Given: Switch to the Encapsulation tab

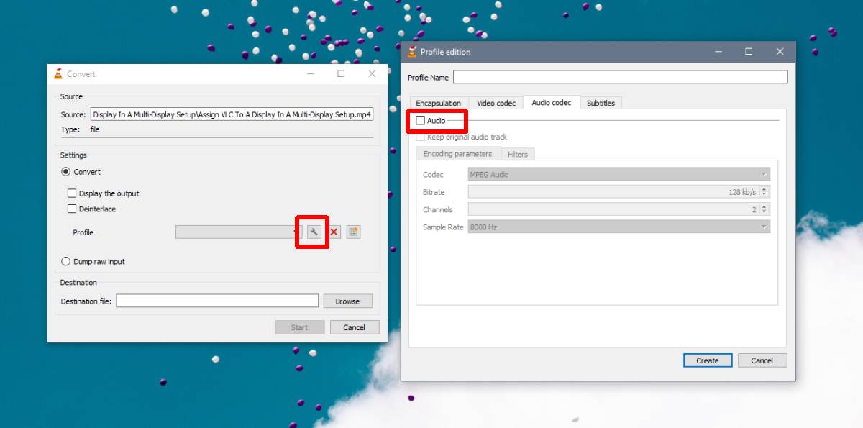Looking at the screenshot, I should click(439, 103).
